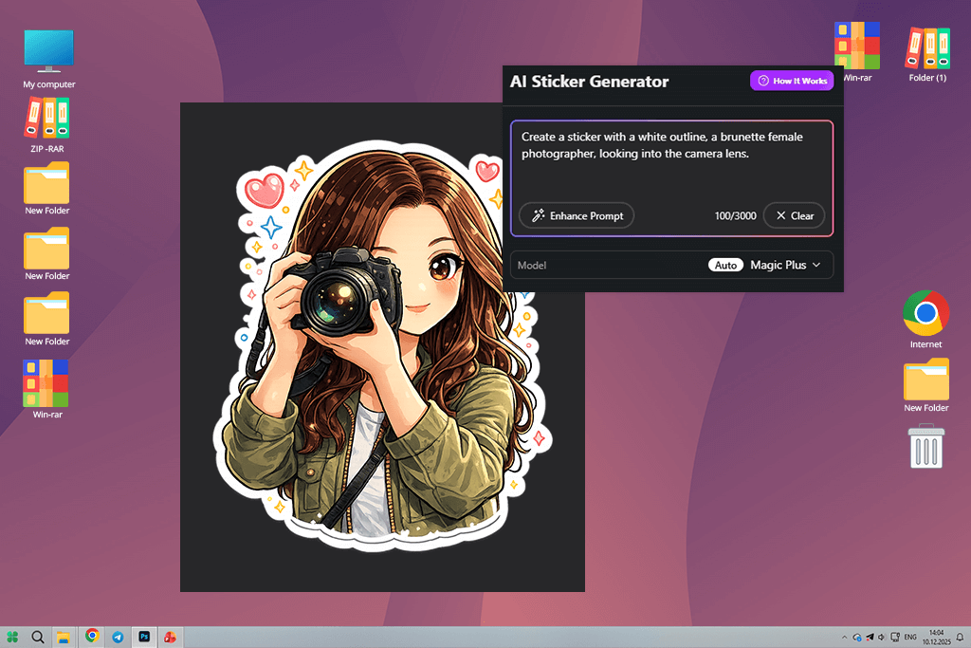Select the Folder (1) desktop icon

(927, 54)
